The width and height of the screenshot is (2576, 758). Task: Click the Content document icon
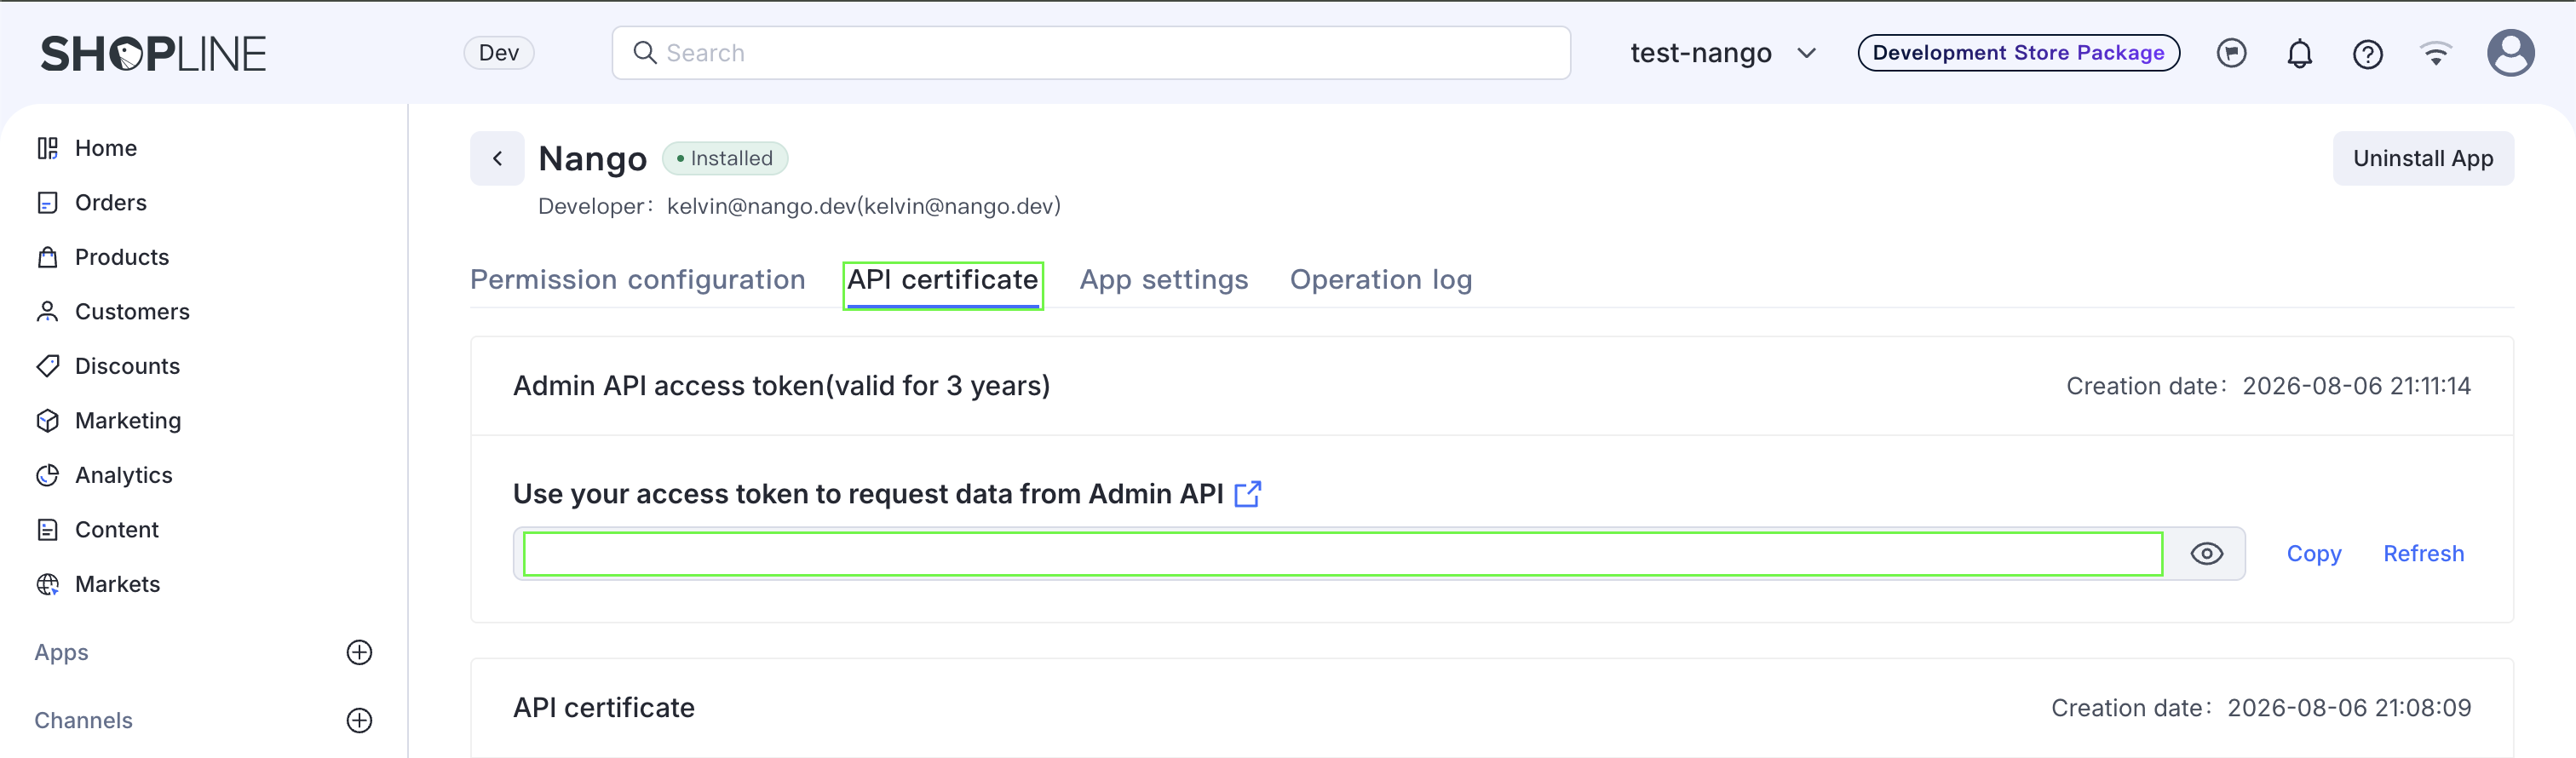tap(47, 530)
